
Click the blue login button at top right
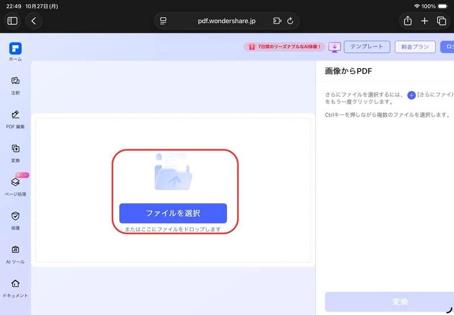(447, 47)
